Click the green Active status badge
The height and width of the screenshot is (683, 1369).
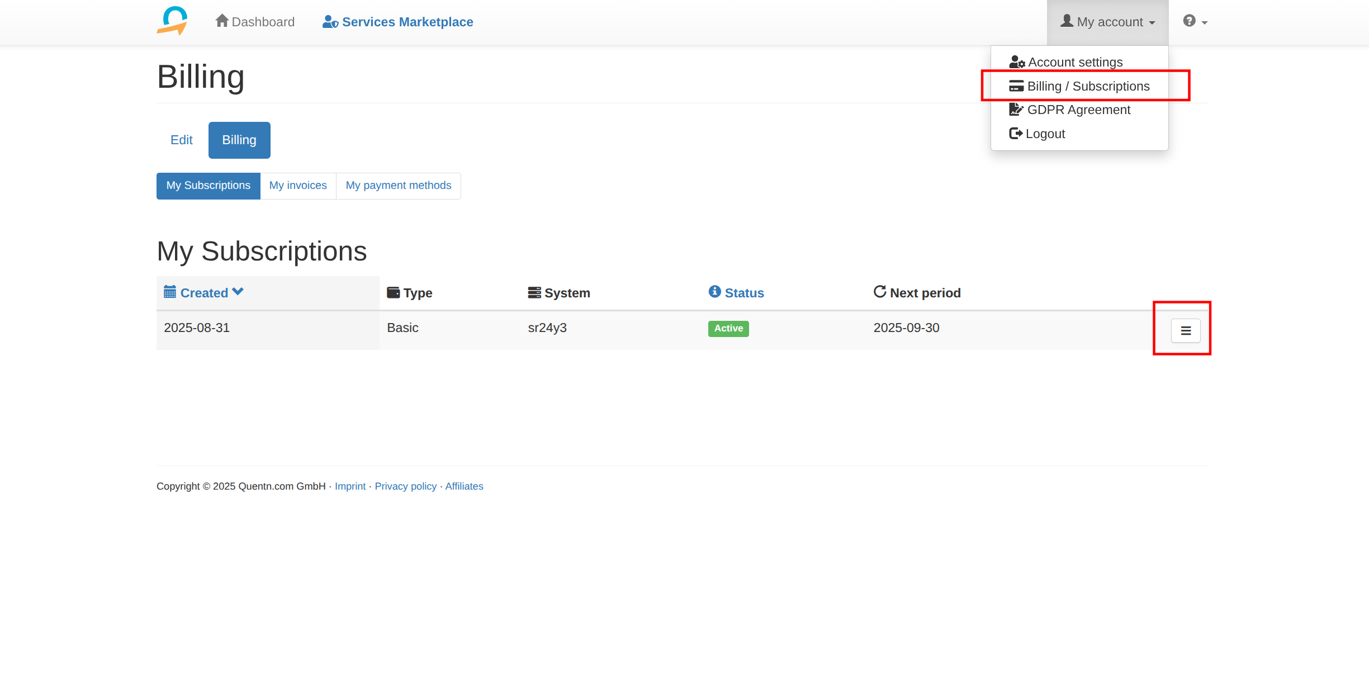(728, 329)
